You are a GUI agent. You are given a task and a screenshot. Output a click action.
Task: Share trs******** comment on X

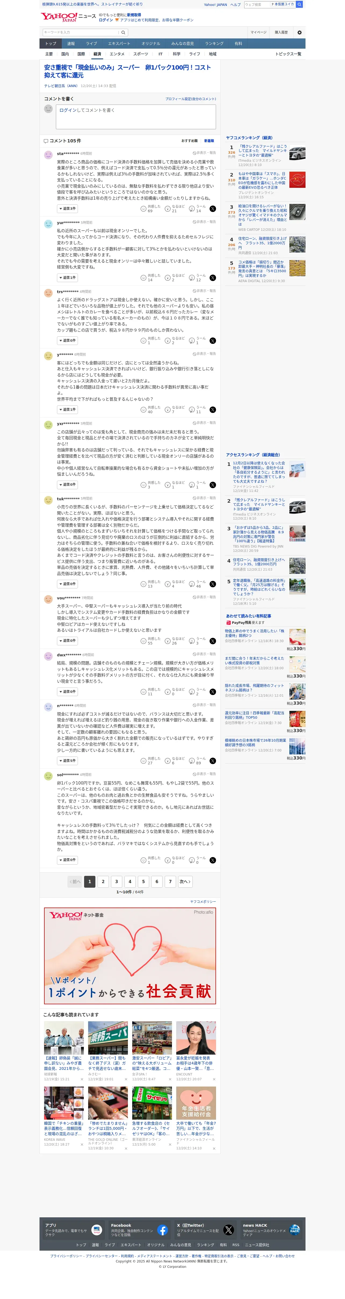coord(212,341)
